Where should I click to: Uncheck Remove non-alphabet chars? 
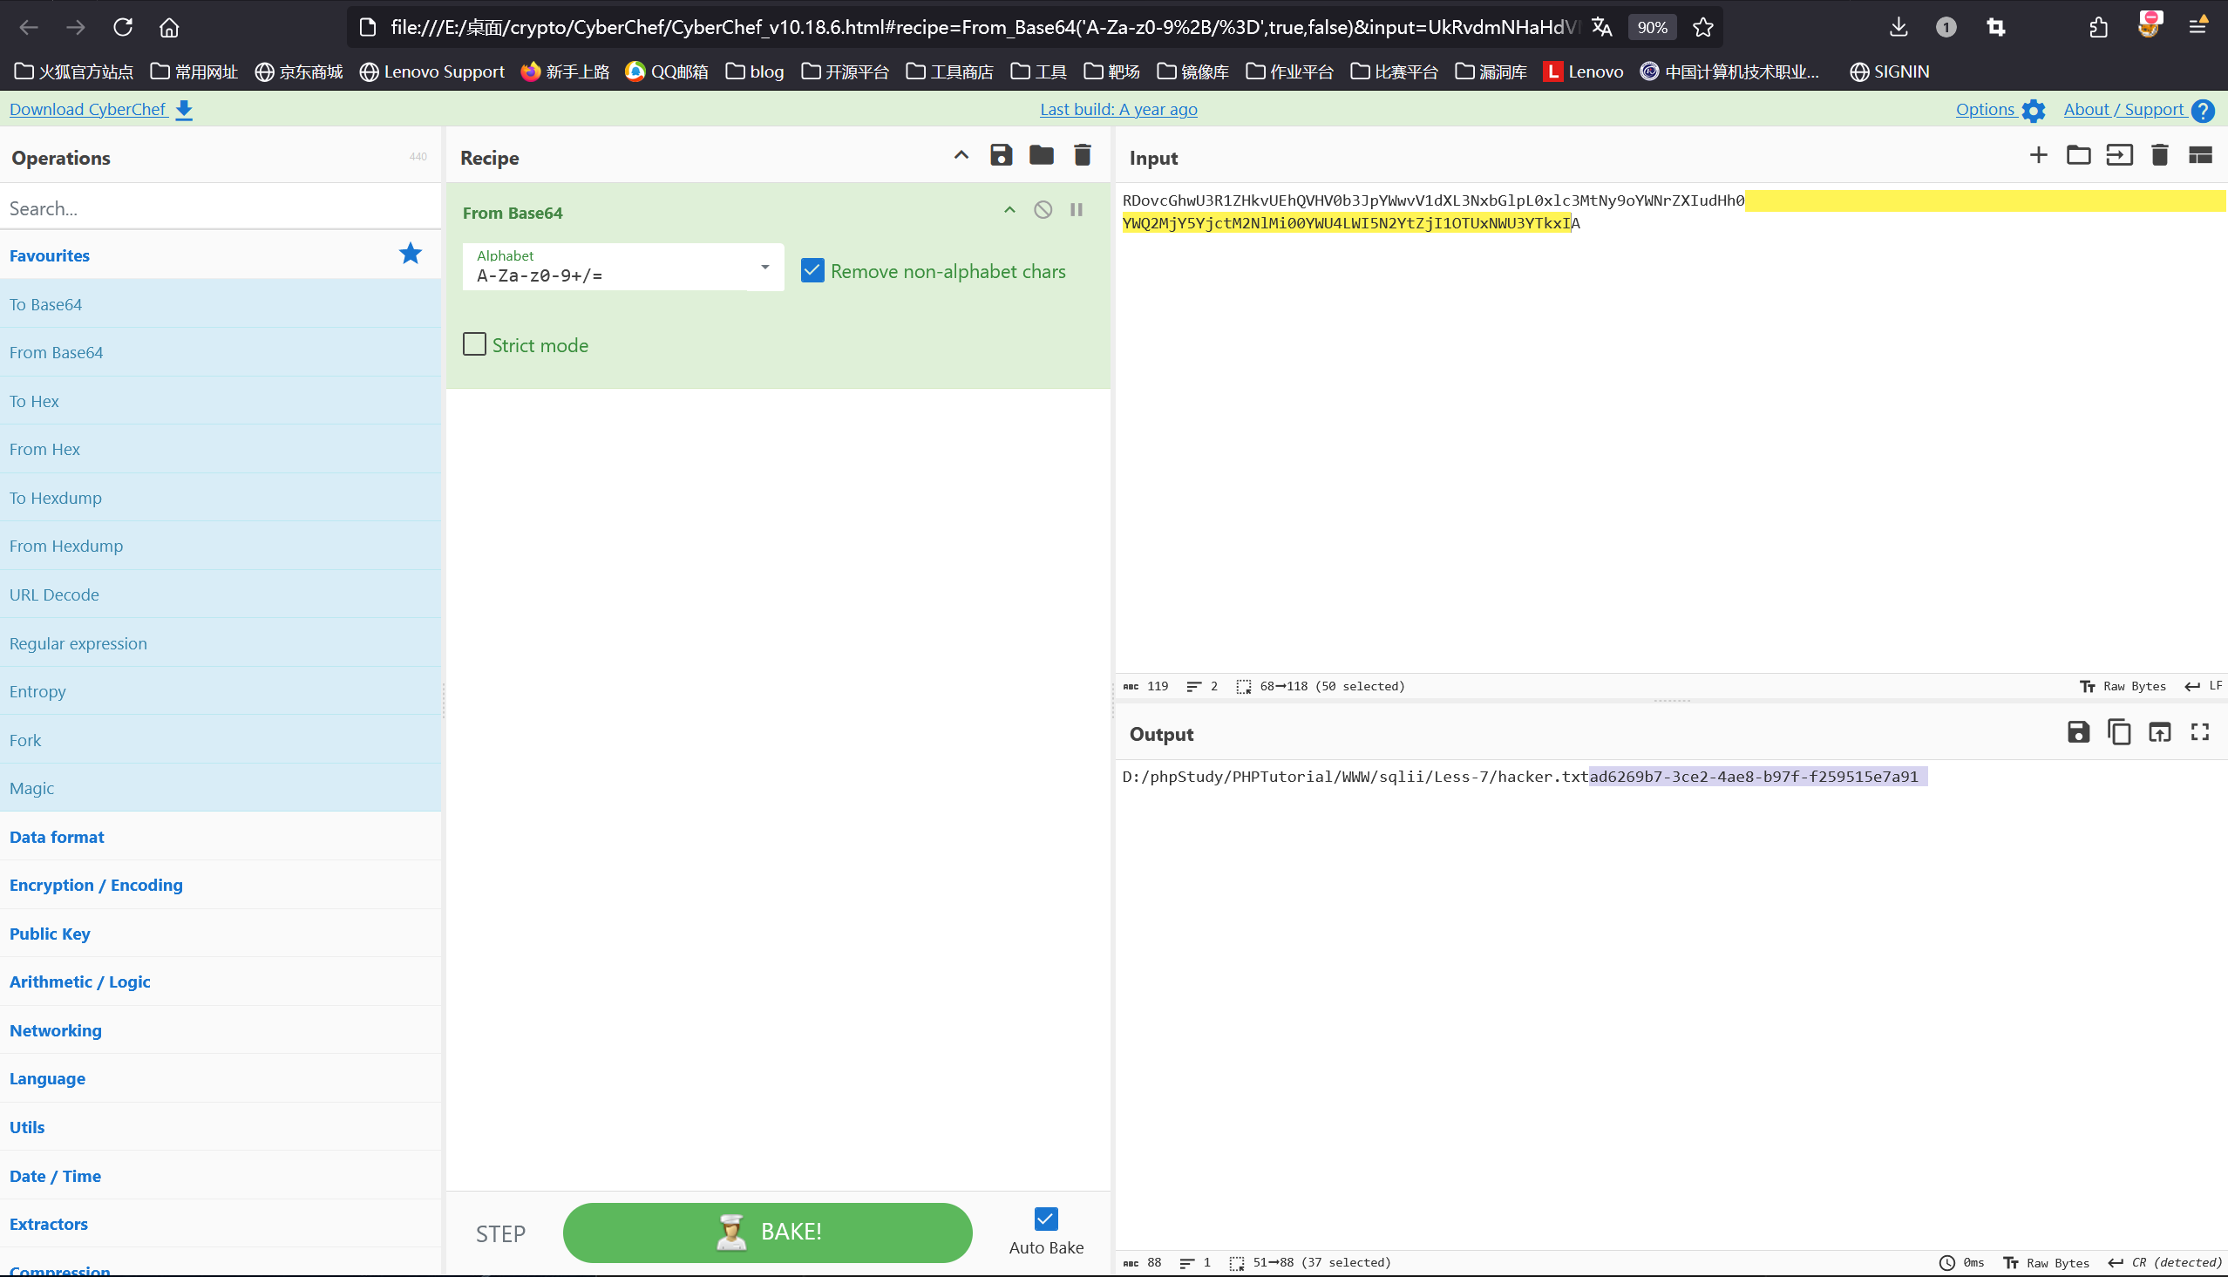812,271
